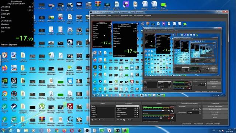The width and height of the screenshot is (236, 133).
Task: Open Yandex Browser from the taskbar
Action: tap(110, 130)
